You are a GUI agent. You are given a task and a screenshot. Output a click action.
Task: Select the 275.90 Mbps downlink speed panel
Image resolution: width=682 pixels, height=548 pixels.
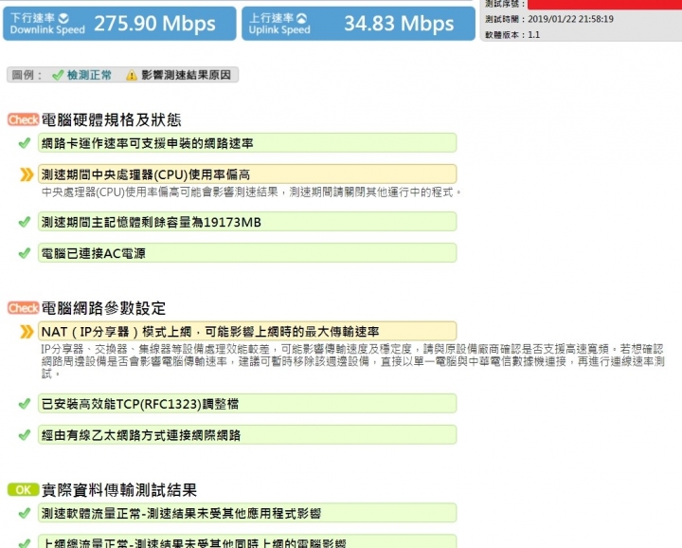coord(119,24)
